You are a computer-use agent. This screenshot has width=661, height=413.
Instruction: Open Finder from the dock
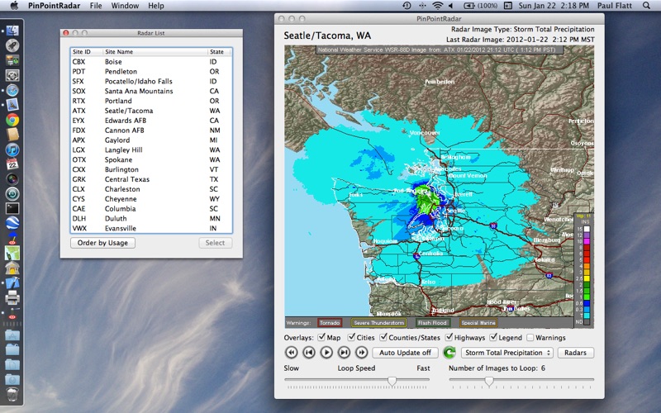12,31
